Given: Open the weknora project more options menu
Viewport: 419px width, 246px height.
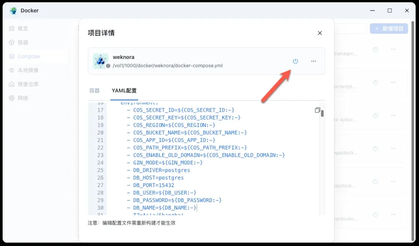Looking at the screenshot, I should [x=313, y=61].
